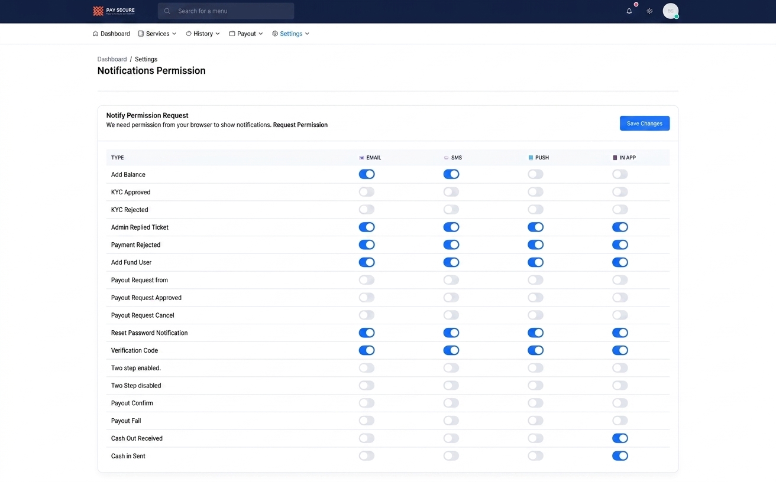Open the notifications bell
The height and width of the screenshot is (482, 776).
click(x=629, y=11)
